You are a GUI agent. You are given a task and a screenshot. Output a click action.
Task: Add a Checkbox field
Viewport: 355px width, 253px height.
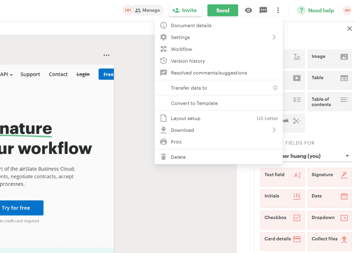pyautogui.click(x=282, y=220)
